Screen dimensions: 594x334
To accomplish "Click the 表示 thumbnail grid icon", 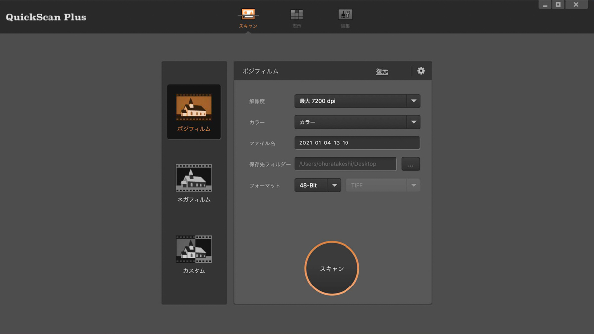I will point(297,14).
